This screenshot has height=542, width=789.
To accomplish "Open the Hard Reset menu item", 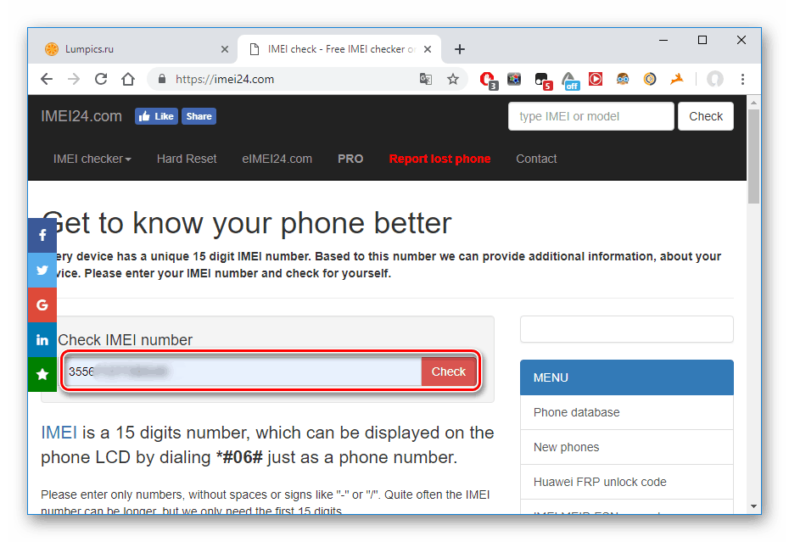I will [x=187, y=159].
